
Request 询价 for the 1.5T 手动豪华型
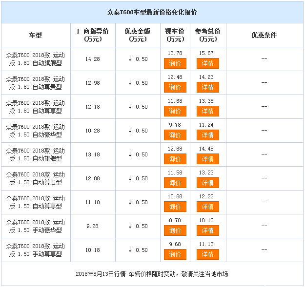pyautogui.click(x=175, y=230)
